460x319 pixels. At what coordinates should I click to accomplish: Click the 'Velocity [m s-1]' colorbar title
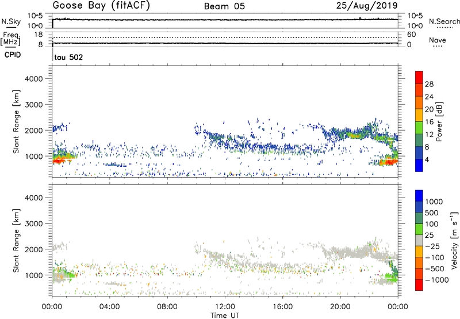454,240
